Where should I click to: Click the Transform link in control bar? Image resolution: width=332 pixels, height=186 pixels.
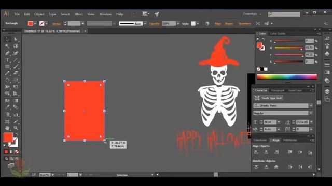(x=245, y=24)
